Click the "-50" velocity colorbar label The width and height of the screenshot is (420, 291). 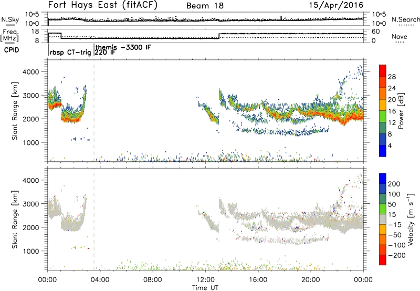point(395,235)
